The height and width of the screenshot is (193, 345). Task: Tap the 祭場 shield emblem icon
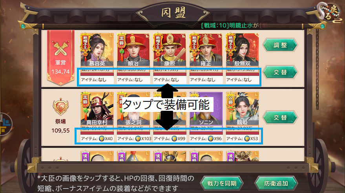(x=60, y=107)
